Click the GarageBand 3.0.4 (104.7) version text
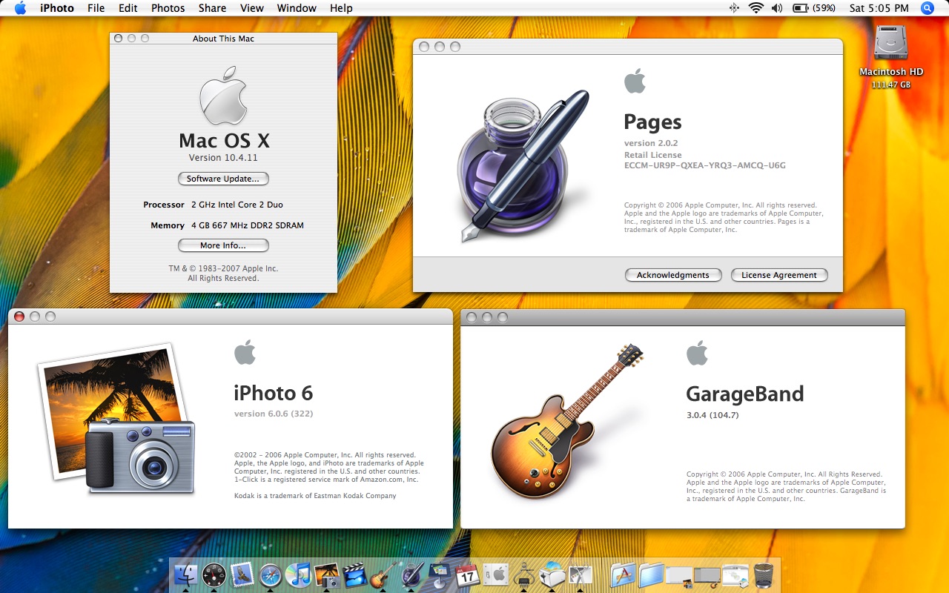 (712, 415)
